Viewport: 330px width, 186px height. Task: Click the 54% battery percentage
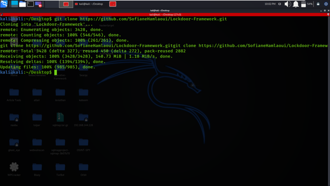point(309,4)
